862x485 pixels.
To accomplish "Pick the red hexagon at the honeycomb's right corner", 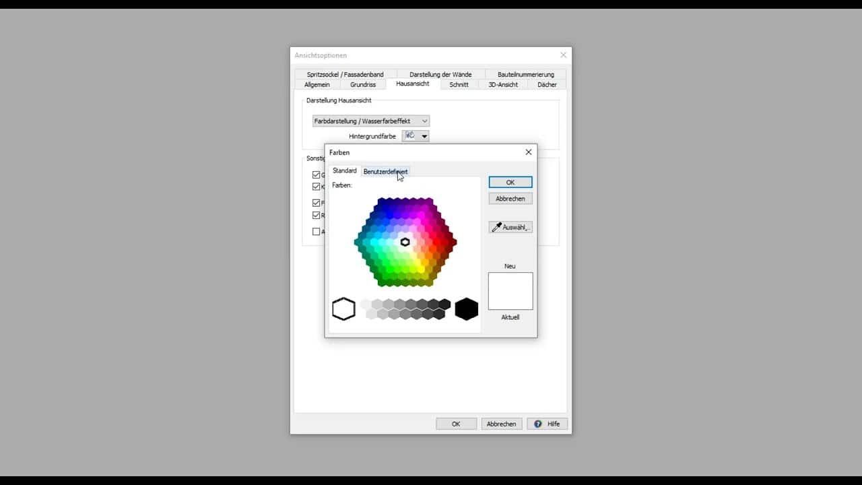I will (452, 242).
